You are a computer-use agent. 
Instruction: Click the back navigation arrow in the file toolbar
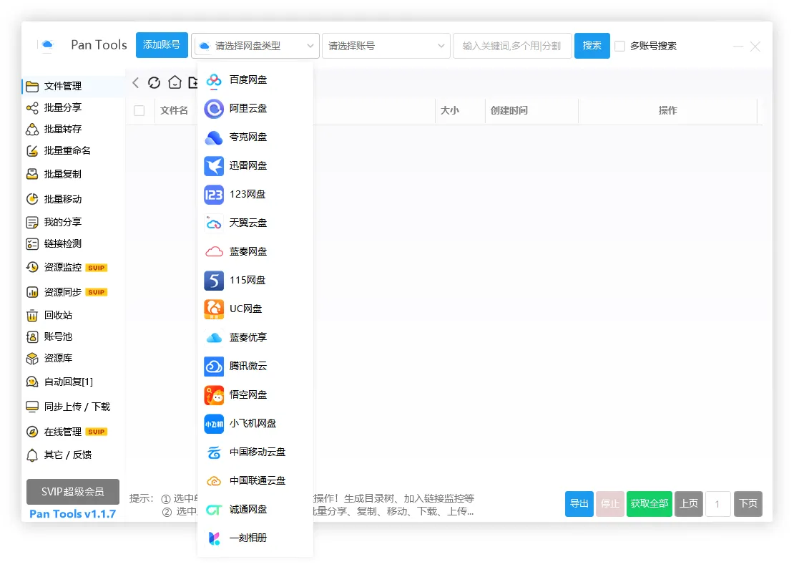coord(135,82)
